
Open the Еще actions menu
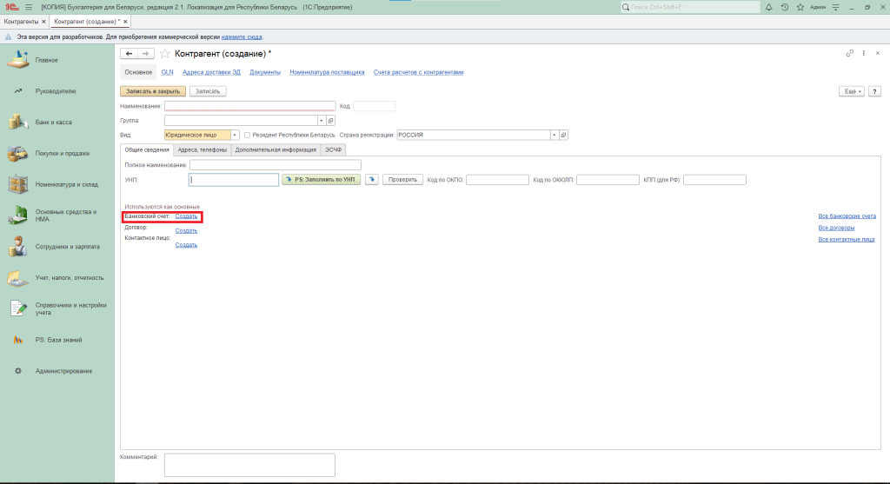click(851, 91)
